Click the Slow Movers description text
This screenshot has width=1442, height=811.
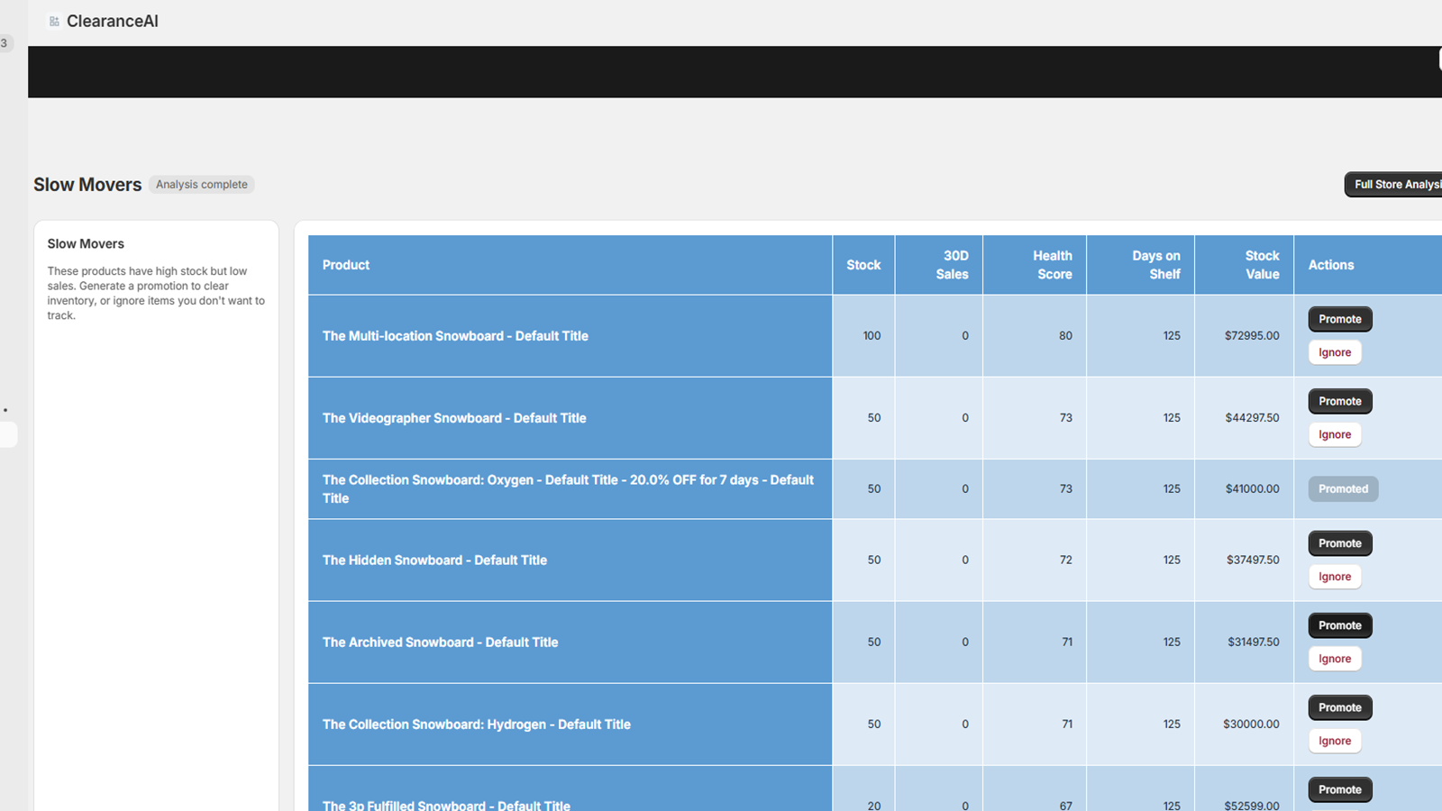(156, 294)
